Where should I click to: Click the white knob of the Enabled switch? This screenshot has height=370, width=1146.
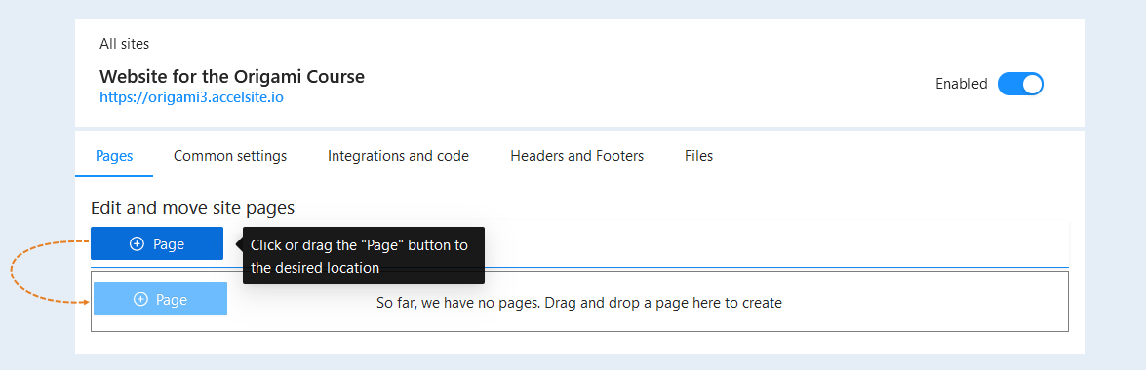click(x=1031, y=84)
